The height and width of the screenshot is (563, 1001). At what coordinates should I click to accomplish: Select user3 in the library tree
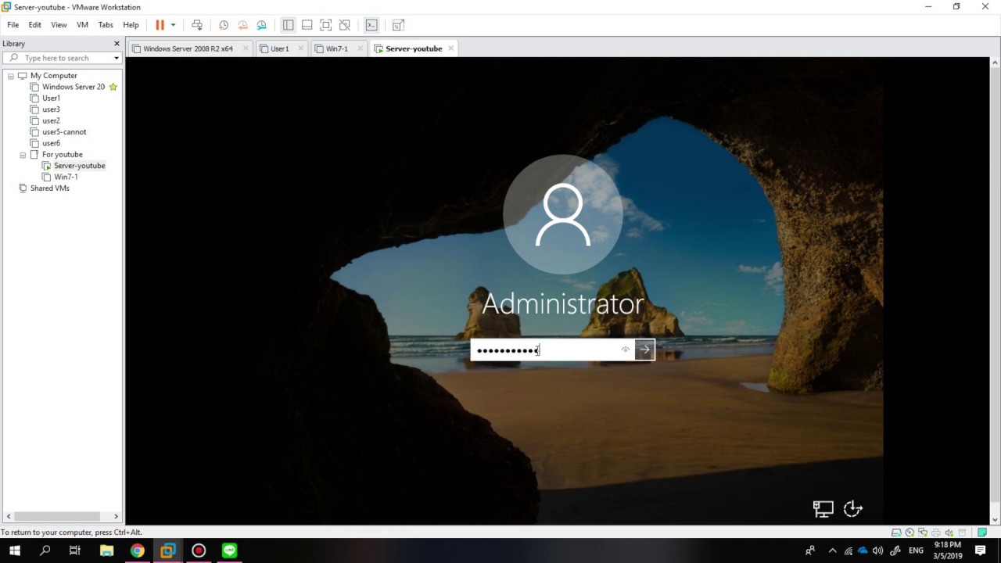tap(51, 109)
